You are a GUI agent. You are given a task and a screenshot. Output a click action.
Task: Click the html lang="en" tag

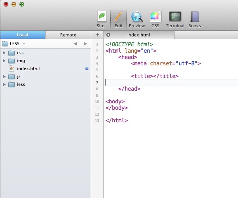(131, 51)
